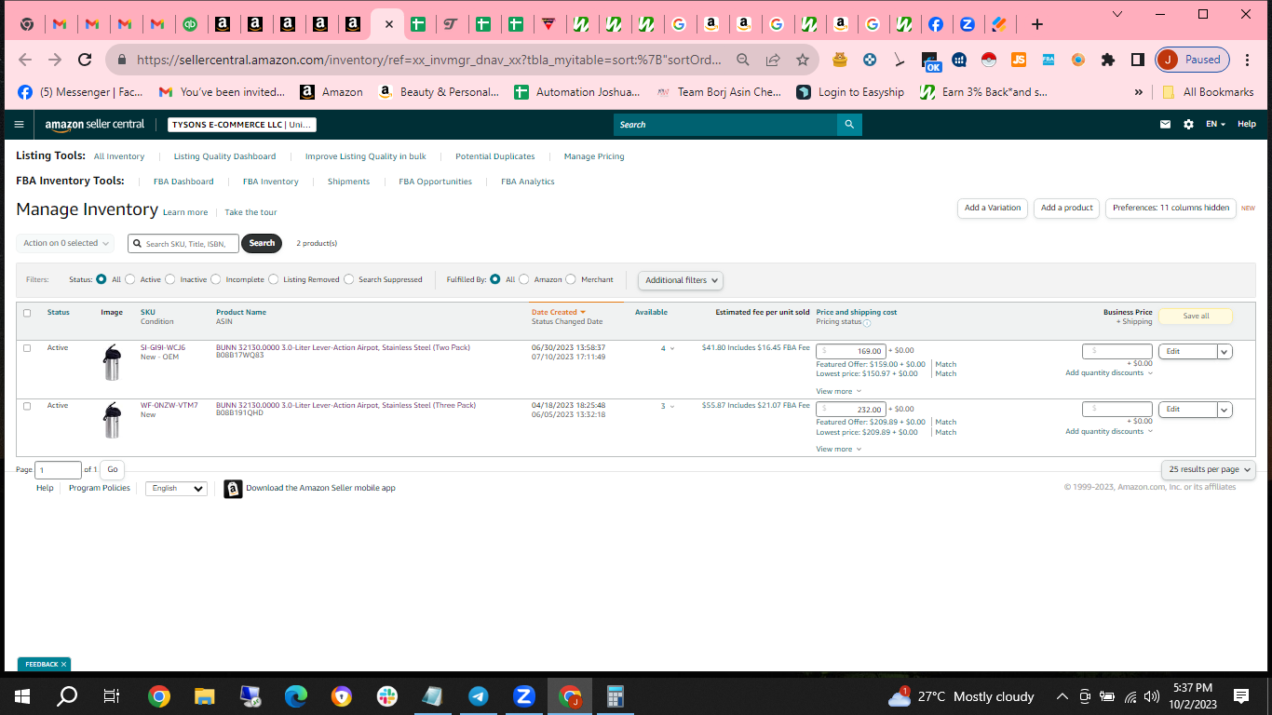Bookmark this page with the star icon

(x=803, y=60)
